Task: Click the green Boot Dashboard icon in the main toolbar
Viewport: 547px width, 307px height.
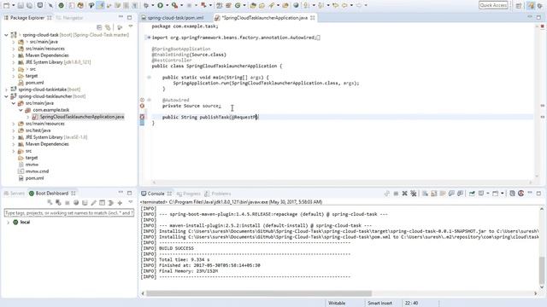Action: coord(62,5)
